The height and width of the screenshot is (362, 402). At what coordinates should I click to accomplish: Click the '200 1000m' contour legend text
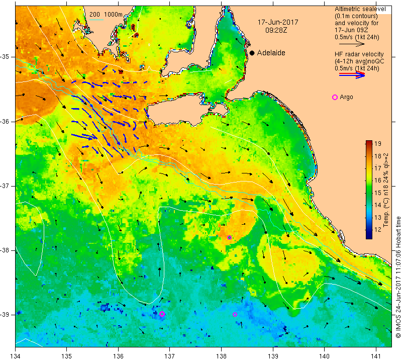106,15
